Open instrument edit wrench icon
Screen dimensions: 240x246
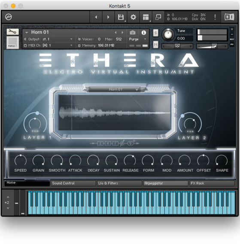pos(12,32)
